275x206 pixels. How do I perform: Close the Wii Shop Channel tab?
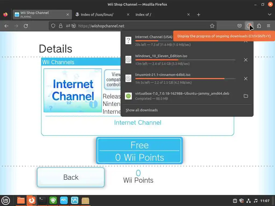pyautogui.click(x=68, y=14)
